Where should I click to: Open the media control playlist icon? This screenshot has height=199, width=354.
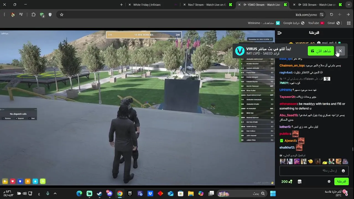21,15
